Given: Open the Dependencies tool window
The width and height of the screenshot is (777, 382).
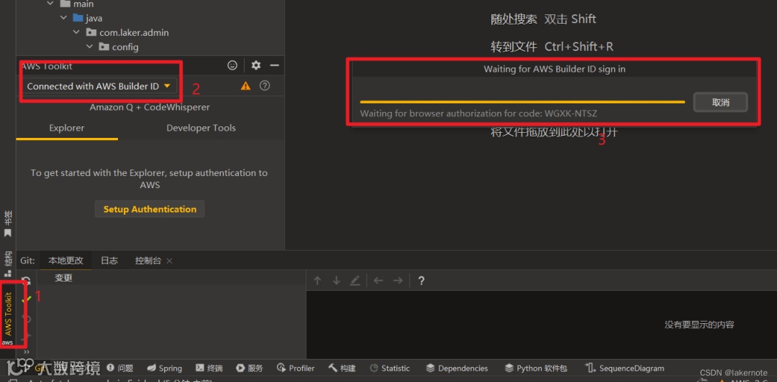Looking at the screenshot, I should click(x=457, y=368).
